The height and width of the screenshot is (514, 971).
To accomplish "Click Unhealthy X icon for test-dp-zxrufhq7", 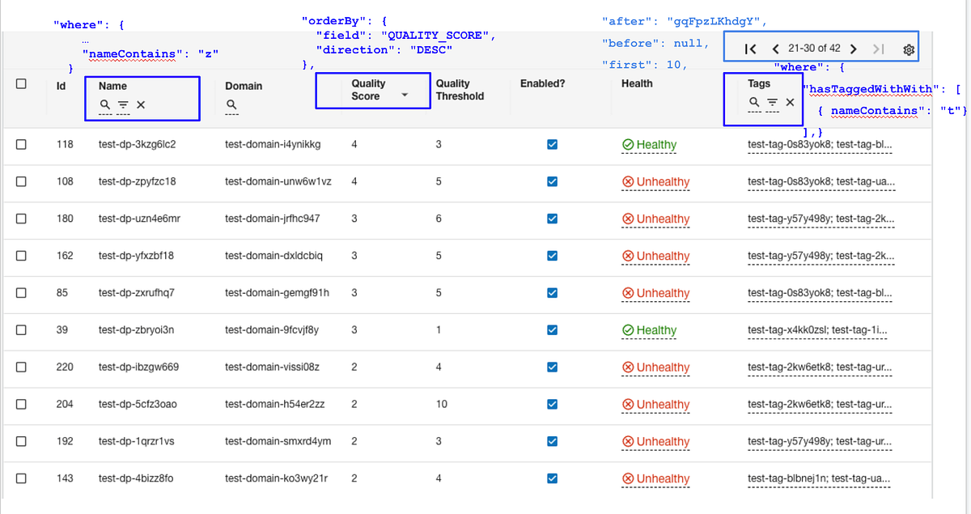I will tap(628, 293).
